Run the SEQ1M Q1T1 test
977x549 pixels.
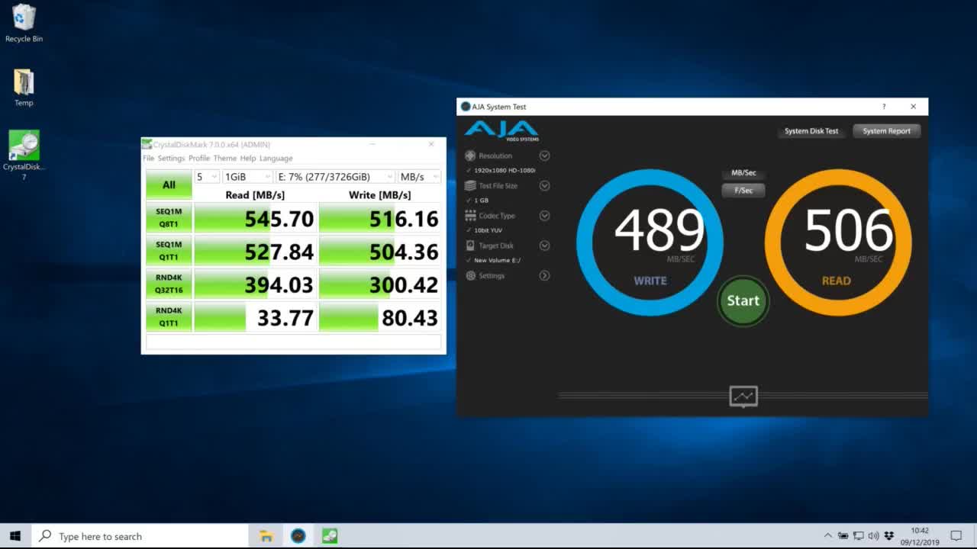pos(169,251)
